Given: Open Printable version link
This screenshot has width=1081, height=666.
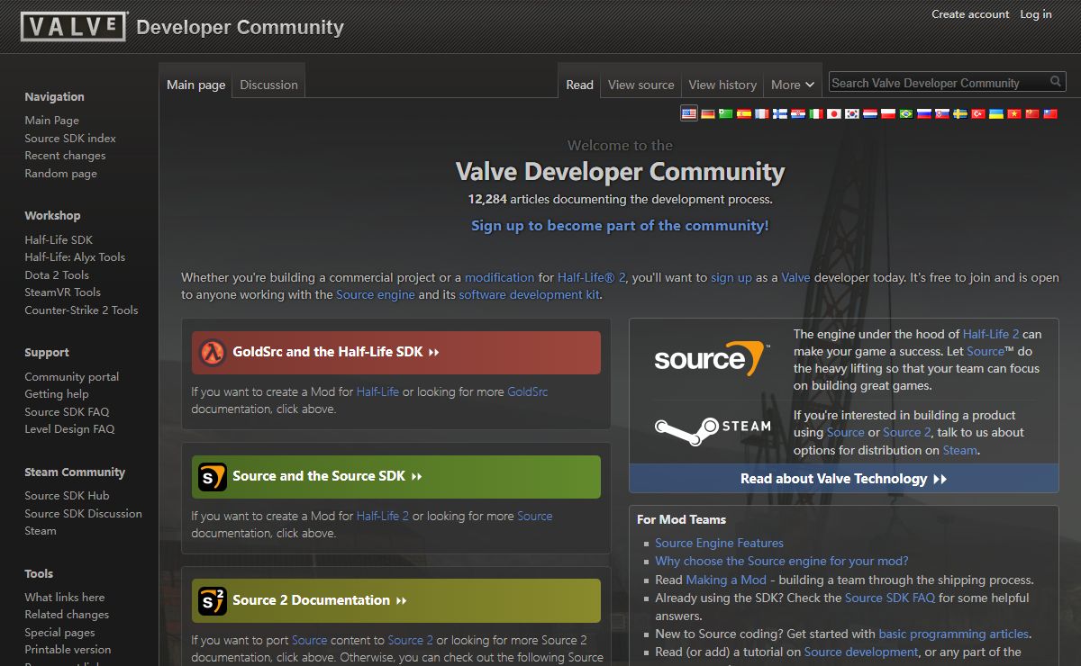Looking at the screenshot, I should click(68, 649).
